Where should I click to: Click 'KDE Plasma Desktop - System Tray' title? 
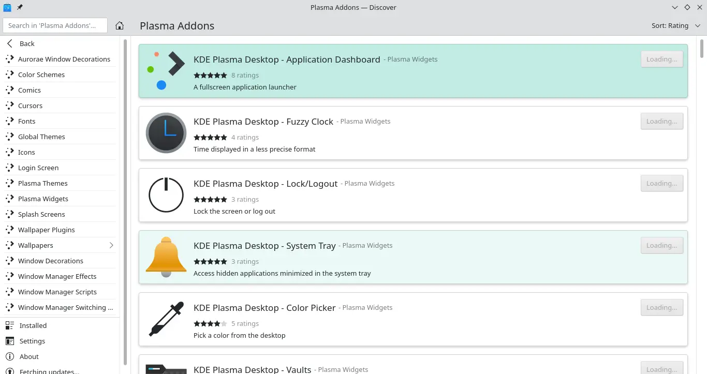(264, 246)
